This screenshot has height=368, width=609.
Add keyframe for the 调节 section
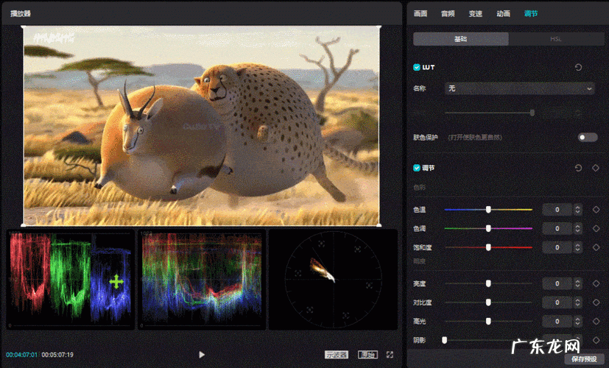coord(596,168)
